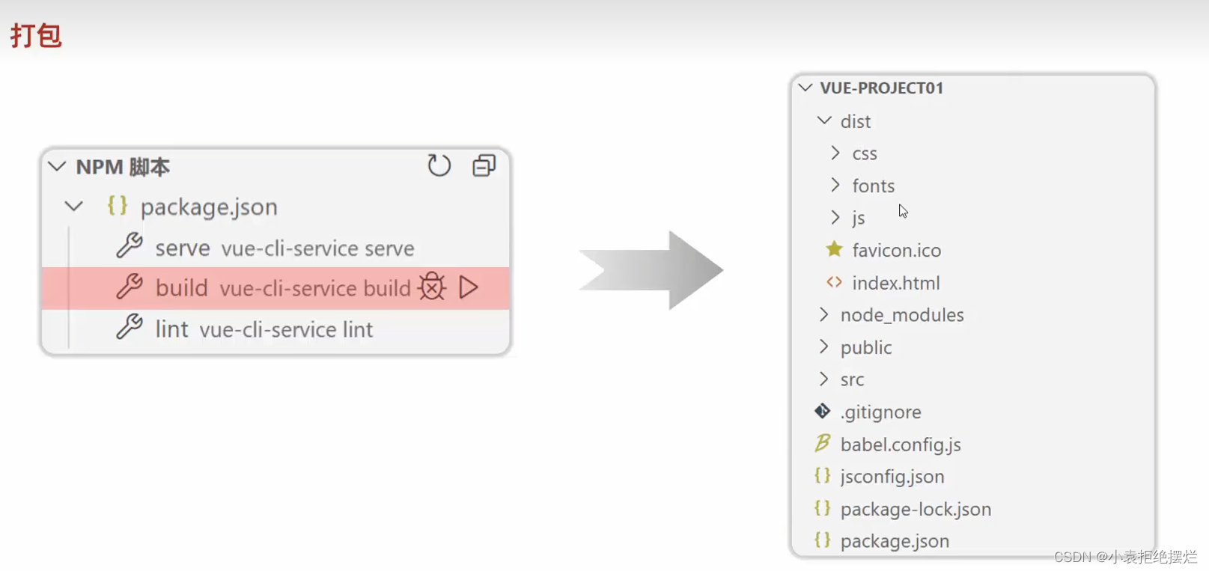
Task: Open package.json in the explorer tree
Action: click(x=895, y=541)
